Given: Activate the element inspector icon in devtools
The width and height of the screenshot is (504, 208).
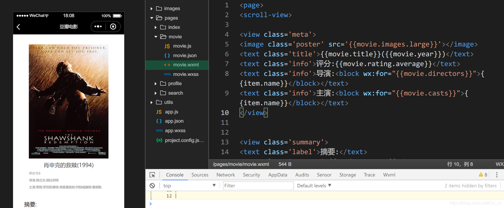Looking at the screenshot, I should pos(152,175).
